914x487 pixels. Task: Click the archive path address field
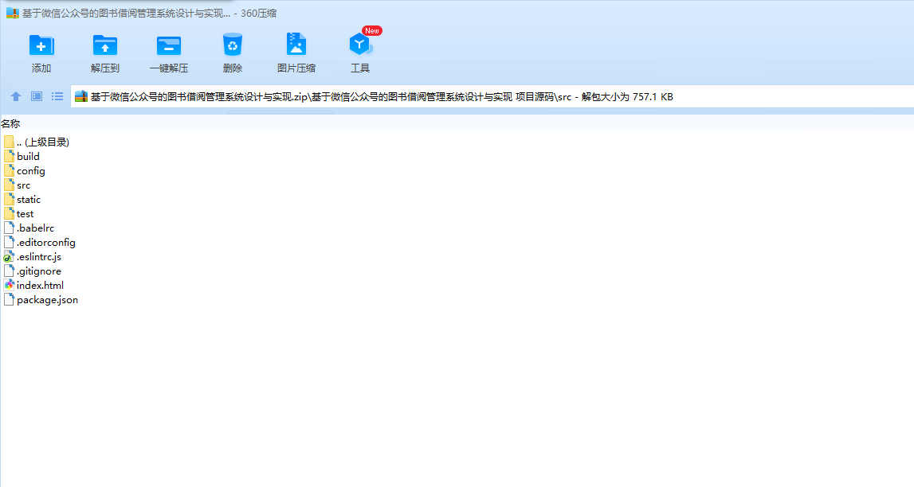(x=492, y=96)
